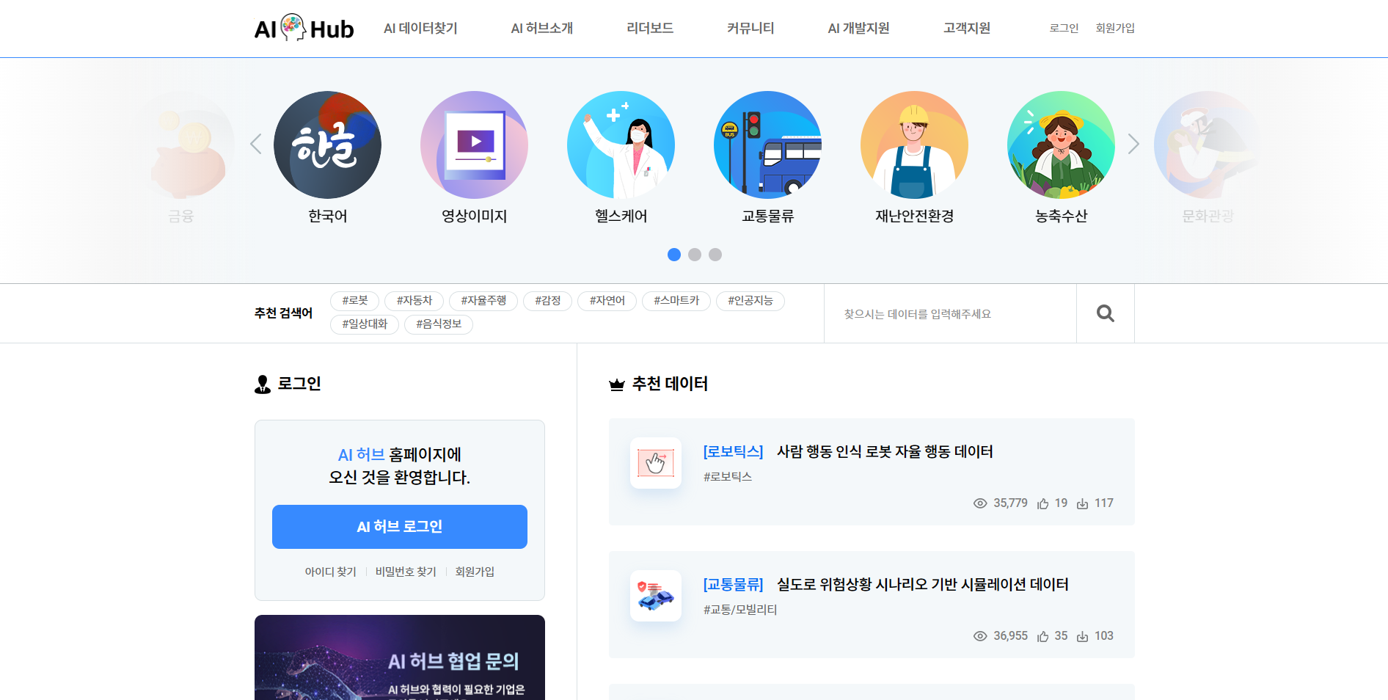Open the 농축수산 category
The height and width of the screenshot is (700, 1388).
(1060, 145)
